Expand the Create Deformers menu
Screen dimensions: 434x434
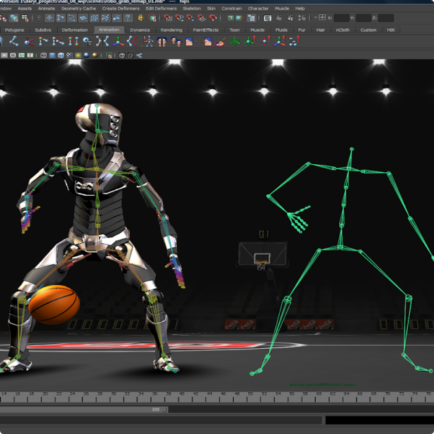click(x=120, y=8)
